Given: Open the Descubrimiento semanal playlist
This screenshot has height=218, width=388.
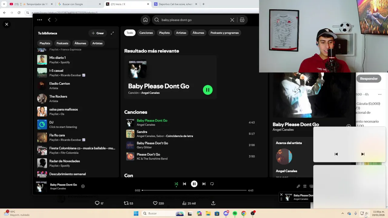Looking at the screenshot, I should click(76, 174).
